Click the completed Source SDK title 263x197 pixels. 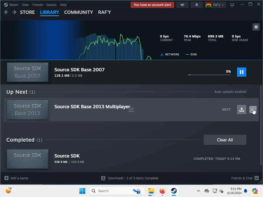67,156
